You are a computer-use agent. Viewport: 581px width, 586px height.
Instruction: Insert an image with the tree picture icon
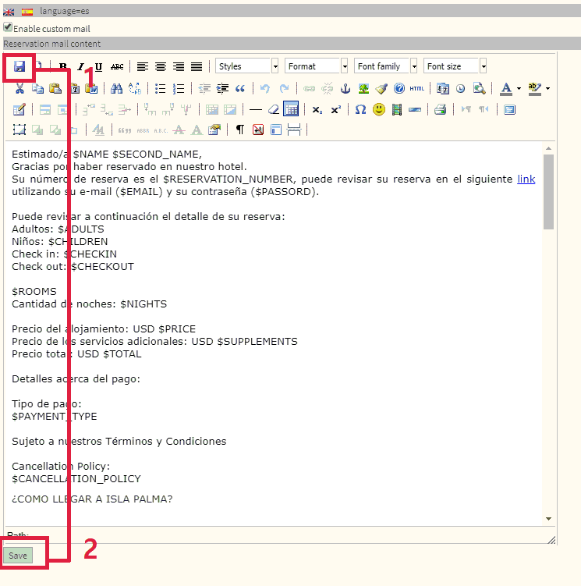pos(363,88)
